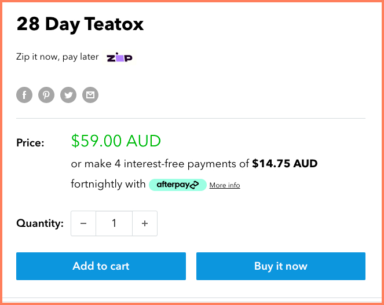Click the Price label
The width and height of the screenshot is (384, 305).
click(30, 142)
